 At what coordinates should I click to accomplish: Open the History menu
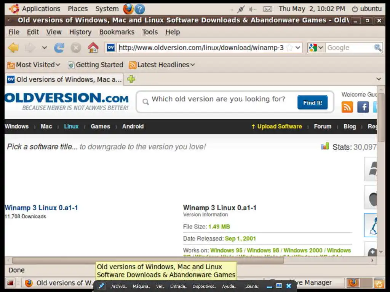80,32
